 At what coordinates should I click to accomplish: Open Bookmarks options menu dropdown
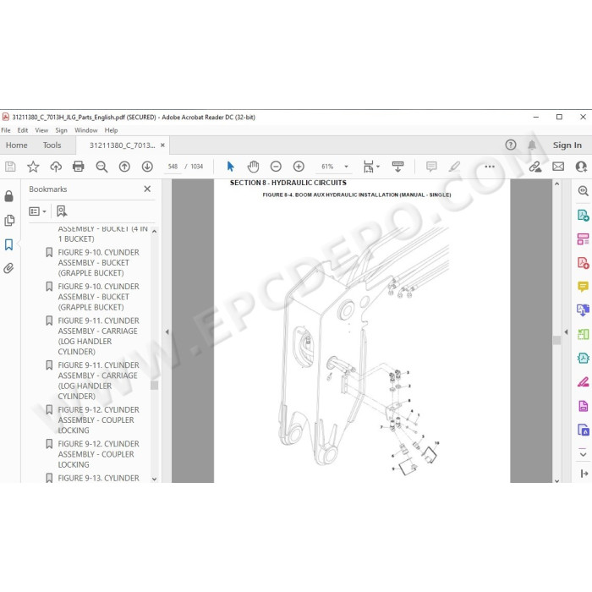(x=37, y=211)
